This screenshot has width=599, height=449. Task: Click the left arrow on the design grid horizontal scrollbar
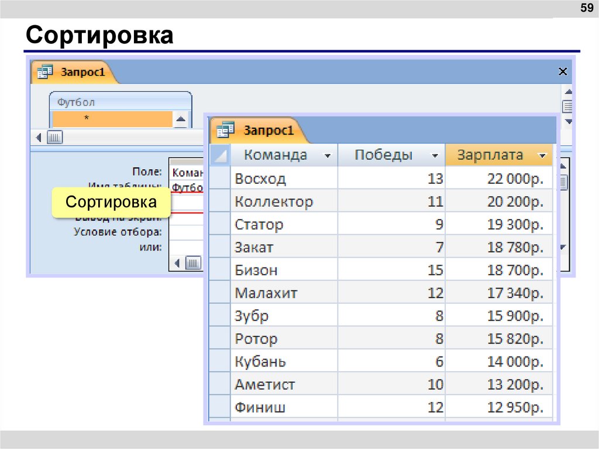[x=178, y=262]
